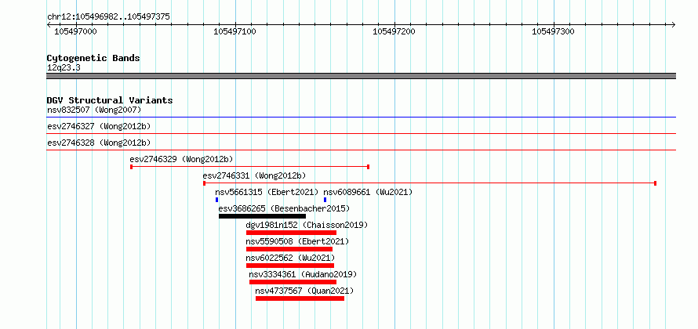Click the red nsv4737567 feature bar
This screenshot has height=329, width=698.
(x=300, y=298)
